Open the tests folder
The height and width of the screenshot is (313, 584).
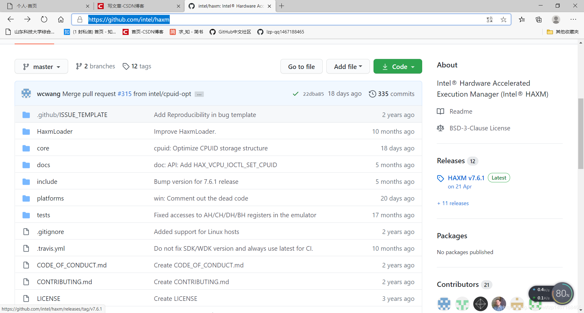[43, 215]
